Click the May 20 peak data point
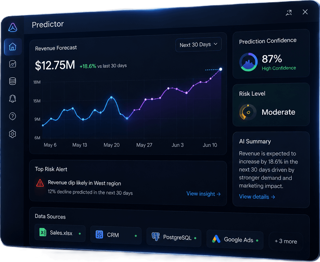The height and width of the screenshot is (262, 320). 111,97
